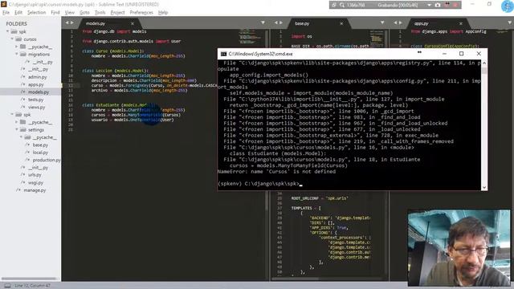This screenshot has height=289, width=514.
Task: Click the Sublime Text app icon in title bar
Action: tap(4, 4)
